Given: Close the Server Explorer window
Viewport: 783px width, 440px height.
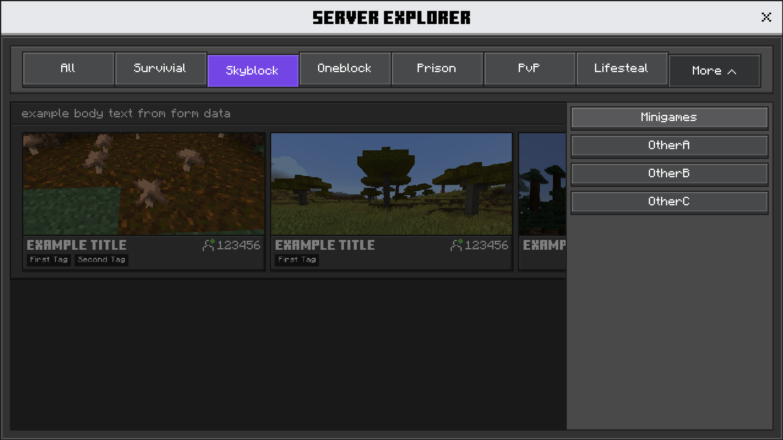Looking at the screenshot, I should click(766, 17).
